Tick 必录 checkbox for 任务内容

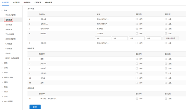coord(166,19)
